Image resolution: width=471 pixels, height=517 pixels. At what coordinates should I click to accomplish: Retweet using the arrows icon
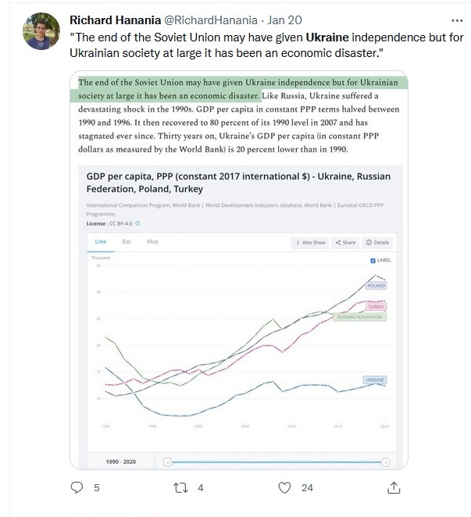[x=180, y=487]
